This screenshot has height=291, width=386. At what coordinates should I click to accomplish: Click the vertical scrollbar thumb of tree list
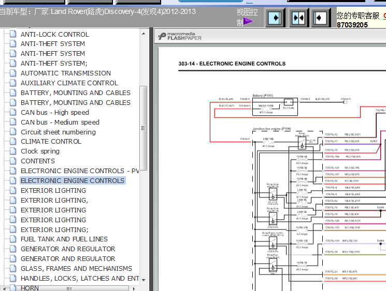(x=144, y=128)
